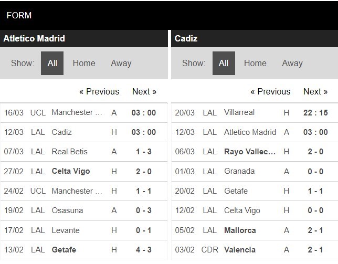Show Atletico Madrid Away matches only
This screenshot has width=338, height=264.
pos(121,63)
